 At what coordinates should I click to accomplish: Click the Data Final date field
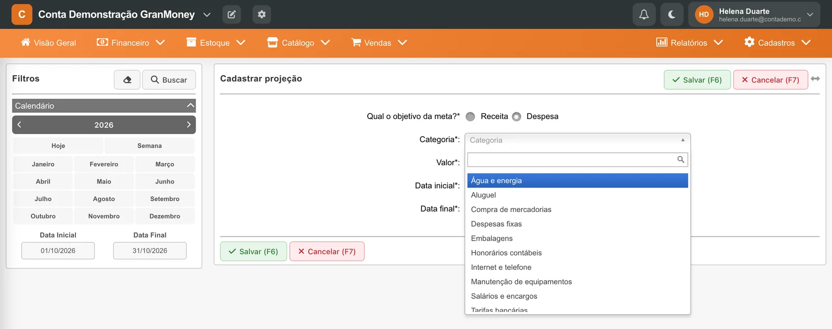[150, 251]
